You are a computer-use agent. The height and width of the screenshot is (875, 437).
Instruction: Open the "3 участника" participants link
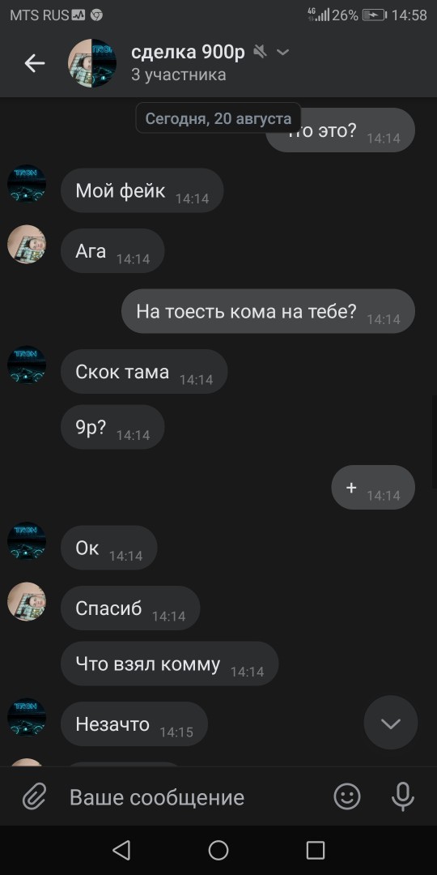coord(178,75)
